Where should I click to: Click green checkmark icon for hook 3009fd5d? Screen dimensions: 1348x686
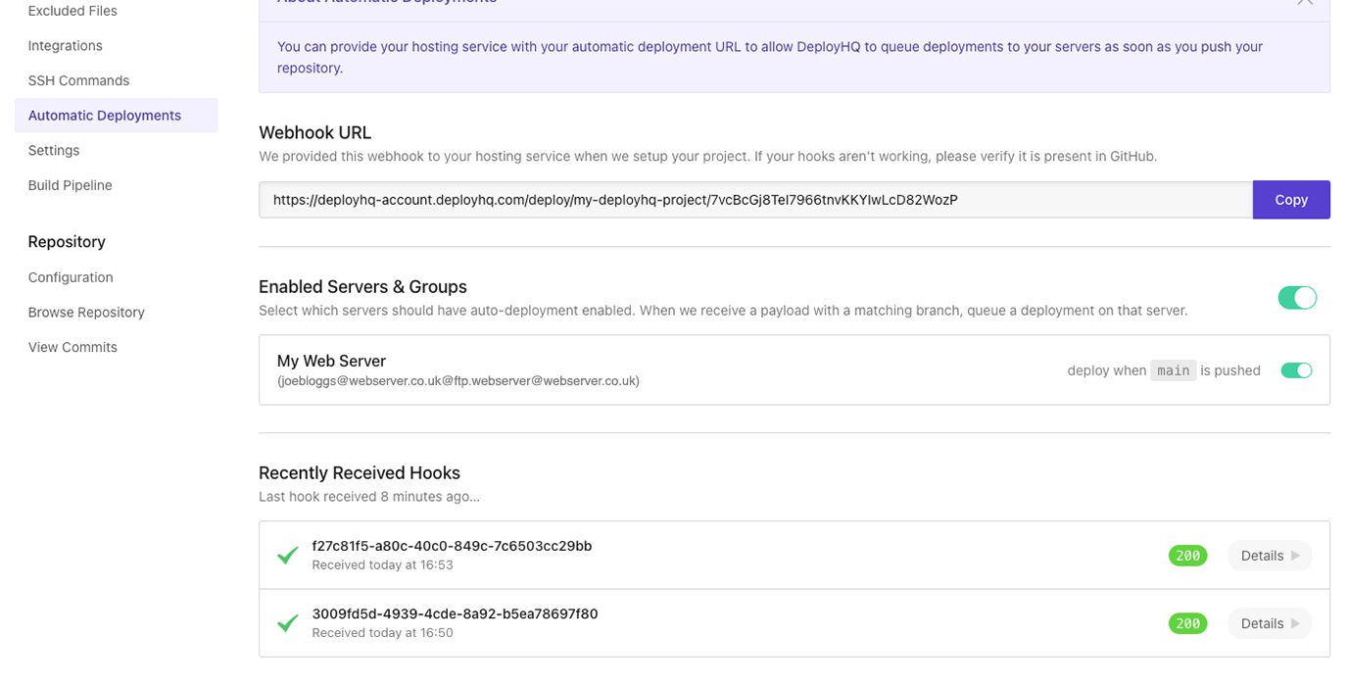coord(287,623)
